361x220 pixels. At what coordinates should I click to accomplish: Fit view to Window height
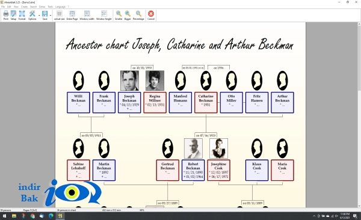point(104,16)
